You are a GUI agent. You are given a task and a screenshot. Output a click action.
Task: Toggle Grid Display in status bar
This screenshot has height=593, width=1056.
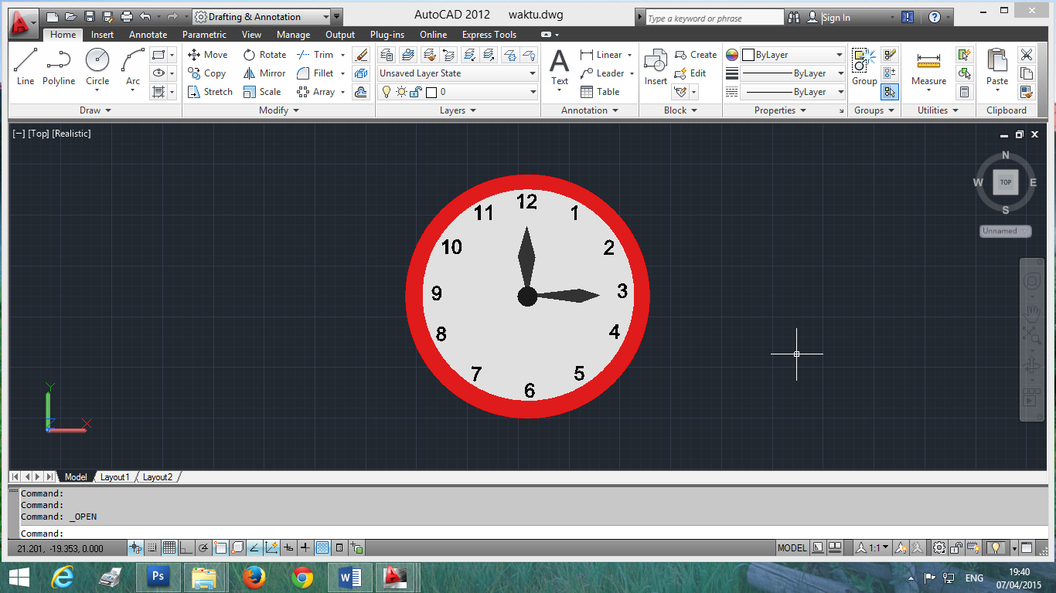pyautogui.click(x=169, y=548)
